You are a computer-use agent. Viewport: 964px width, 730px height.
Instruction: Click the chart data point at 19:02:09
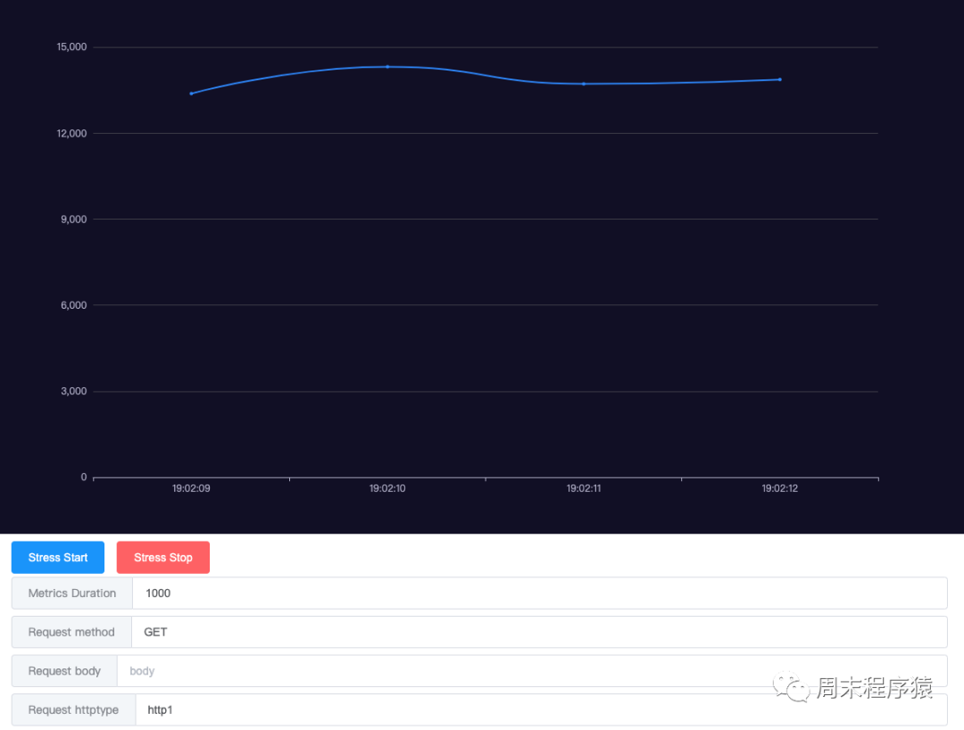point(191,94)
